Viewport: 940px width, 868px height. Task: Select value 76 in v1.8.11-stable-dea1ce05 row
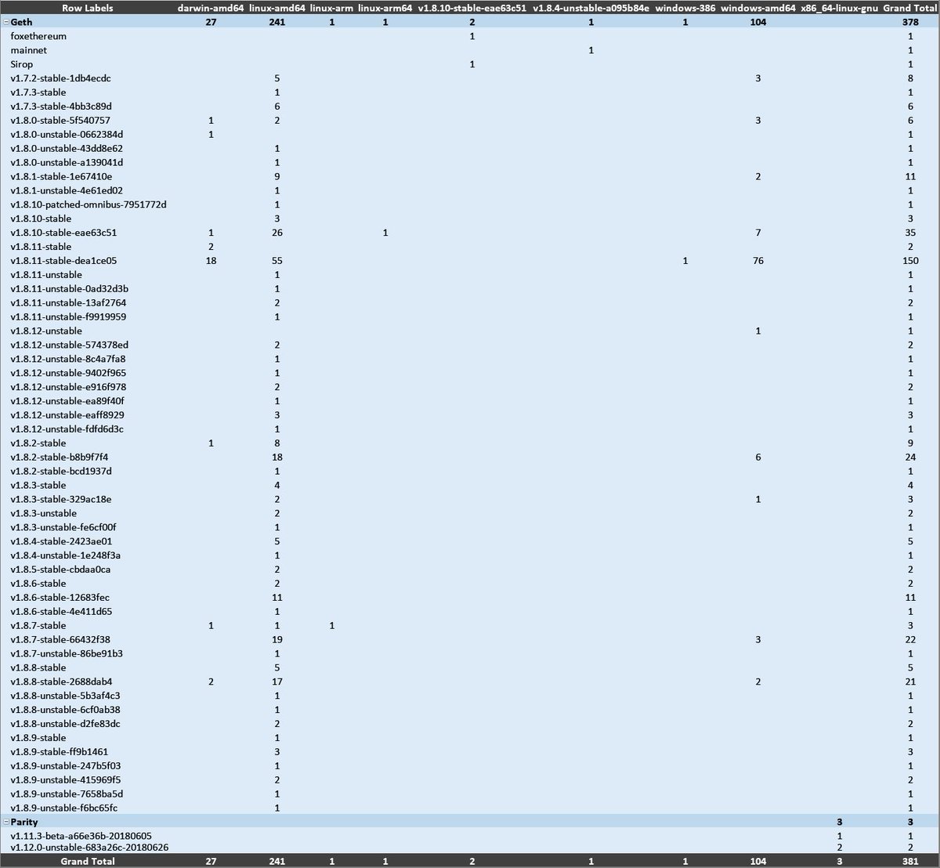[758, 261]
